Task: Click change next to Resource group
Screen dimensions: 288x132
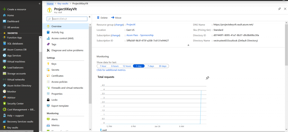Action: [118, 25]
